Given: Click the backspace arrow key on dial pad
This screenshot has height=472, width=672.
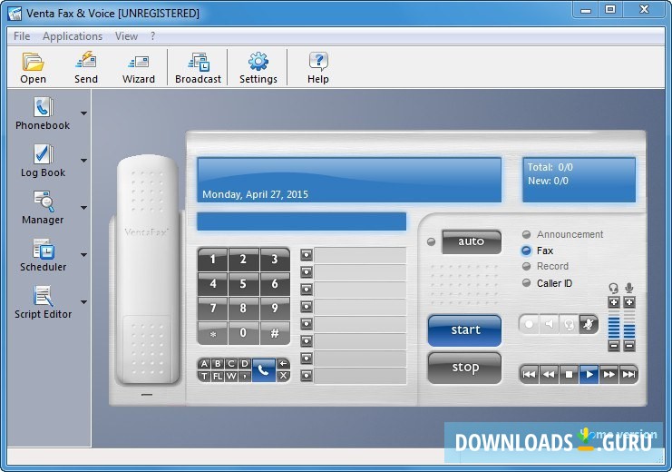Looking at the screenshot, I should (283, 364).
